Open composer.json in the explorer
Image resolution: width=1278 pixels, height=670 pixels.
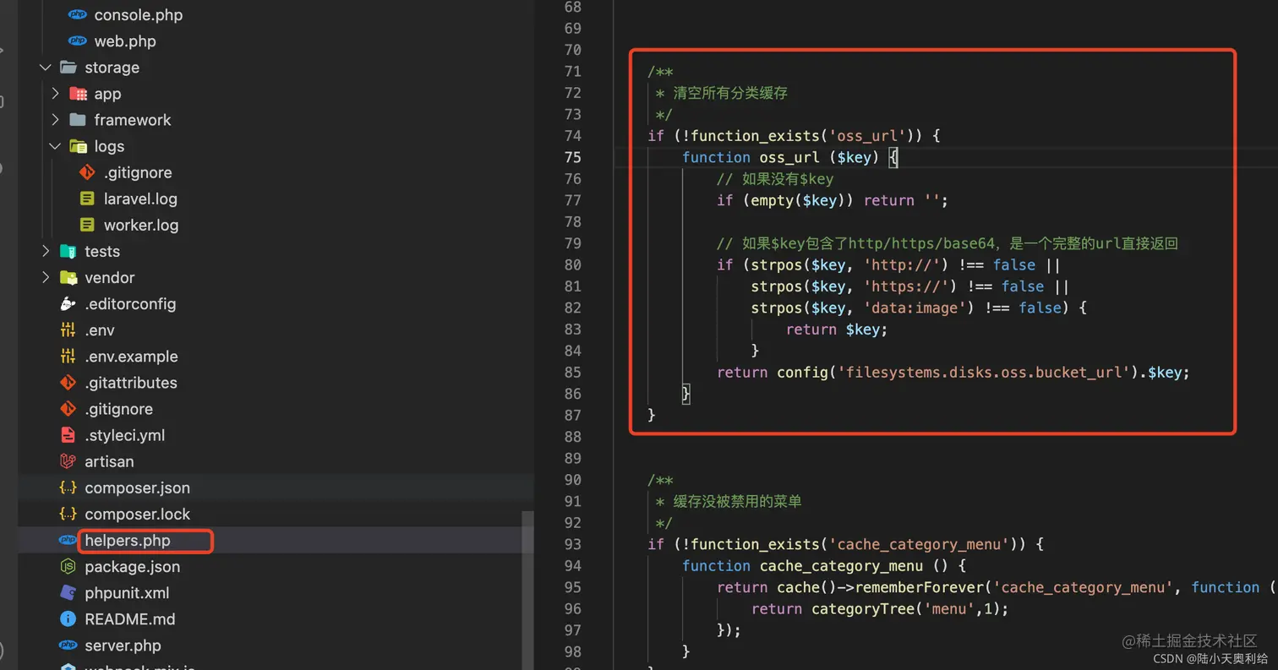click(137, 488)
